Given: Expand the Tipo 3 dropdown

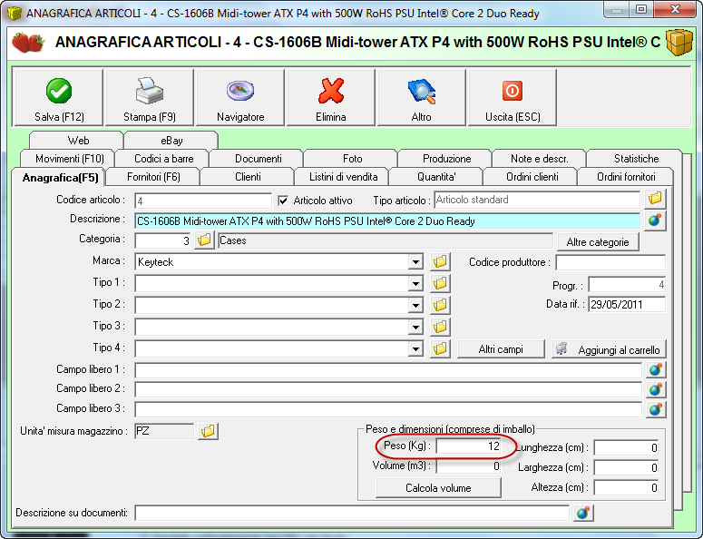Looking at the screenshot, I should pyautogui.click(x=415, y=327).
